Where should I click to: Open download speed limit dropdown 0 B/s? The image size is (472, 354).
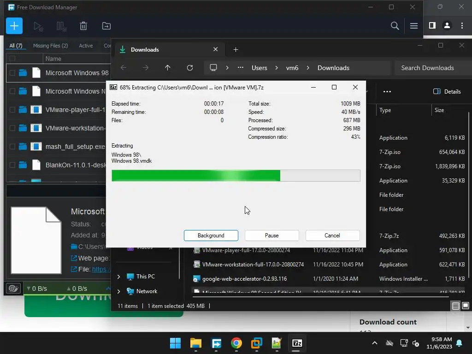(37, 289)
